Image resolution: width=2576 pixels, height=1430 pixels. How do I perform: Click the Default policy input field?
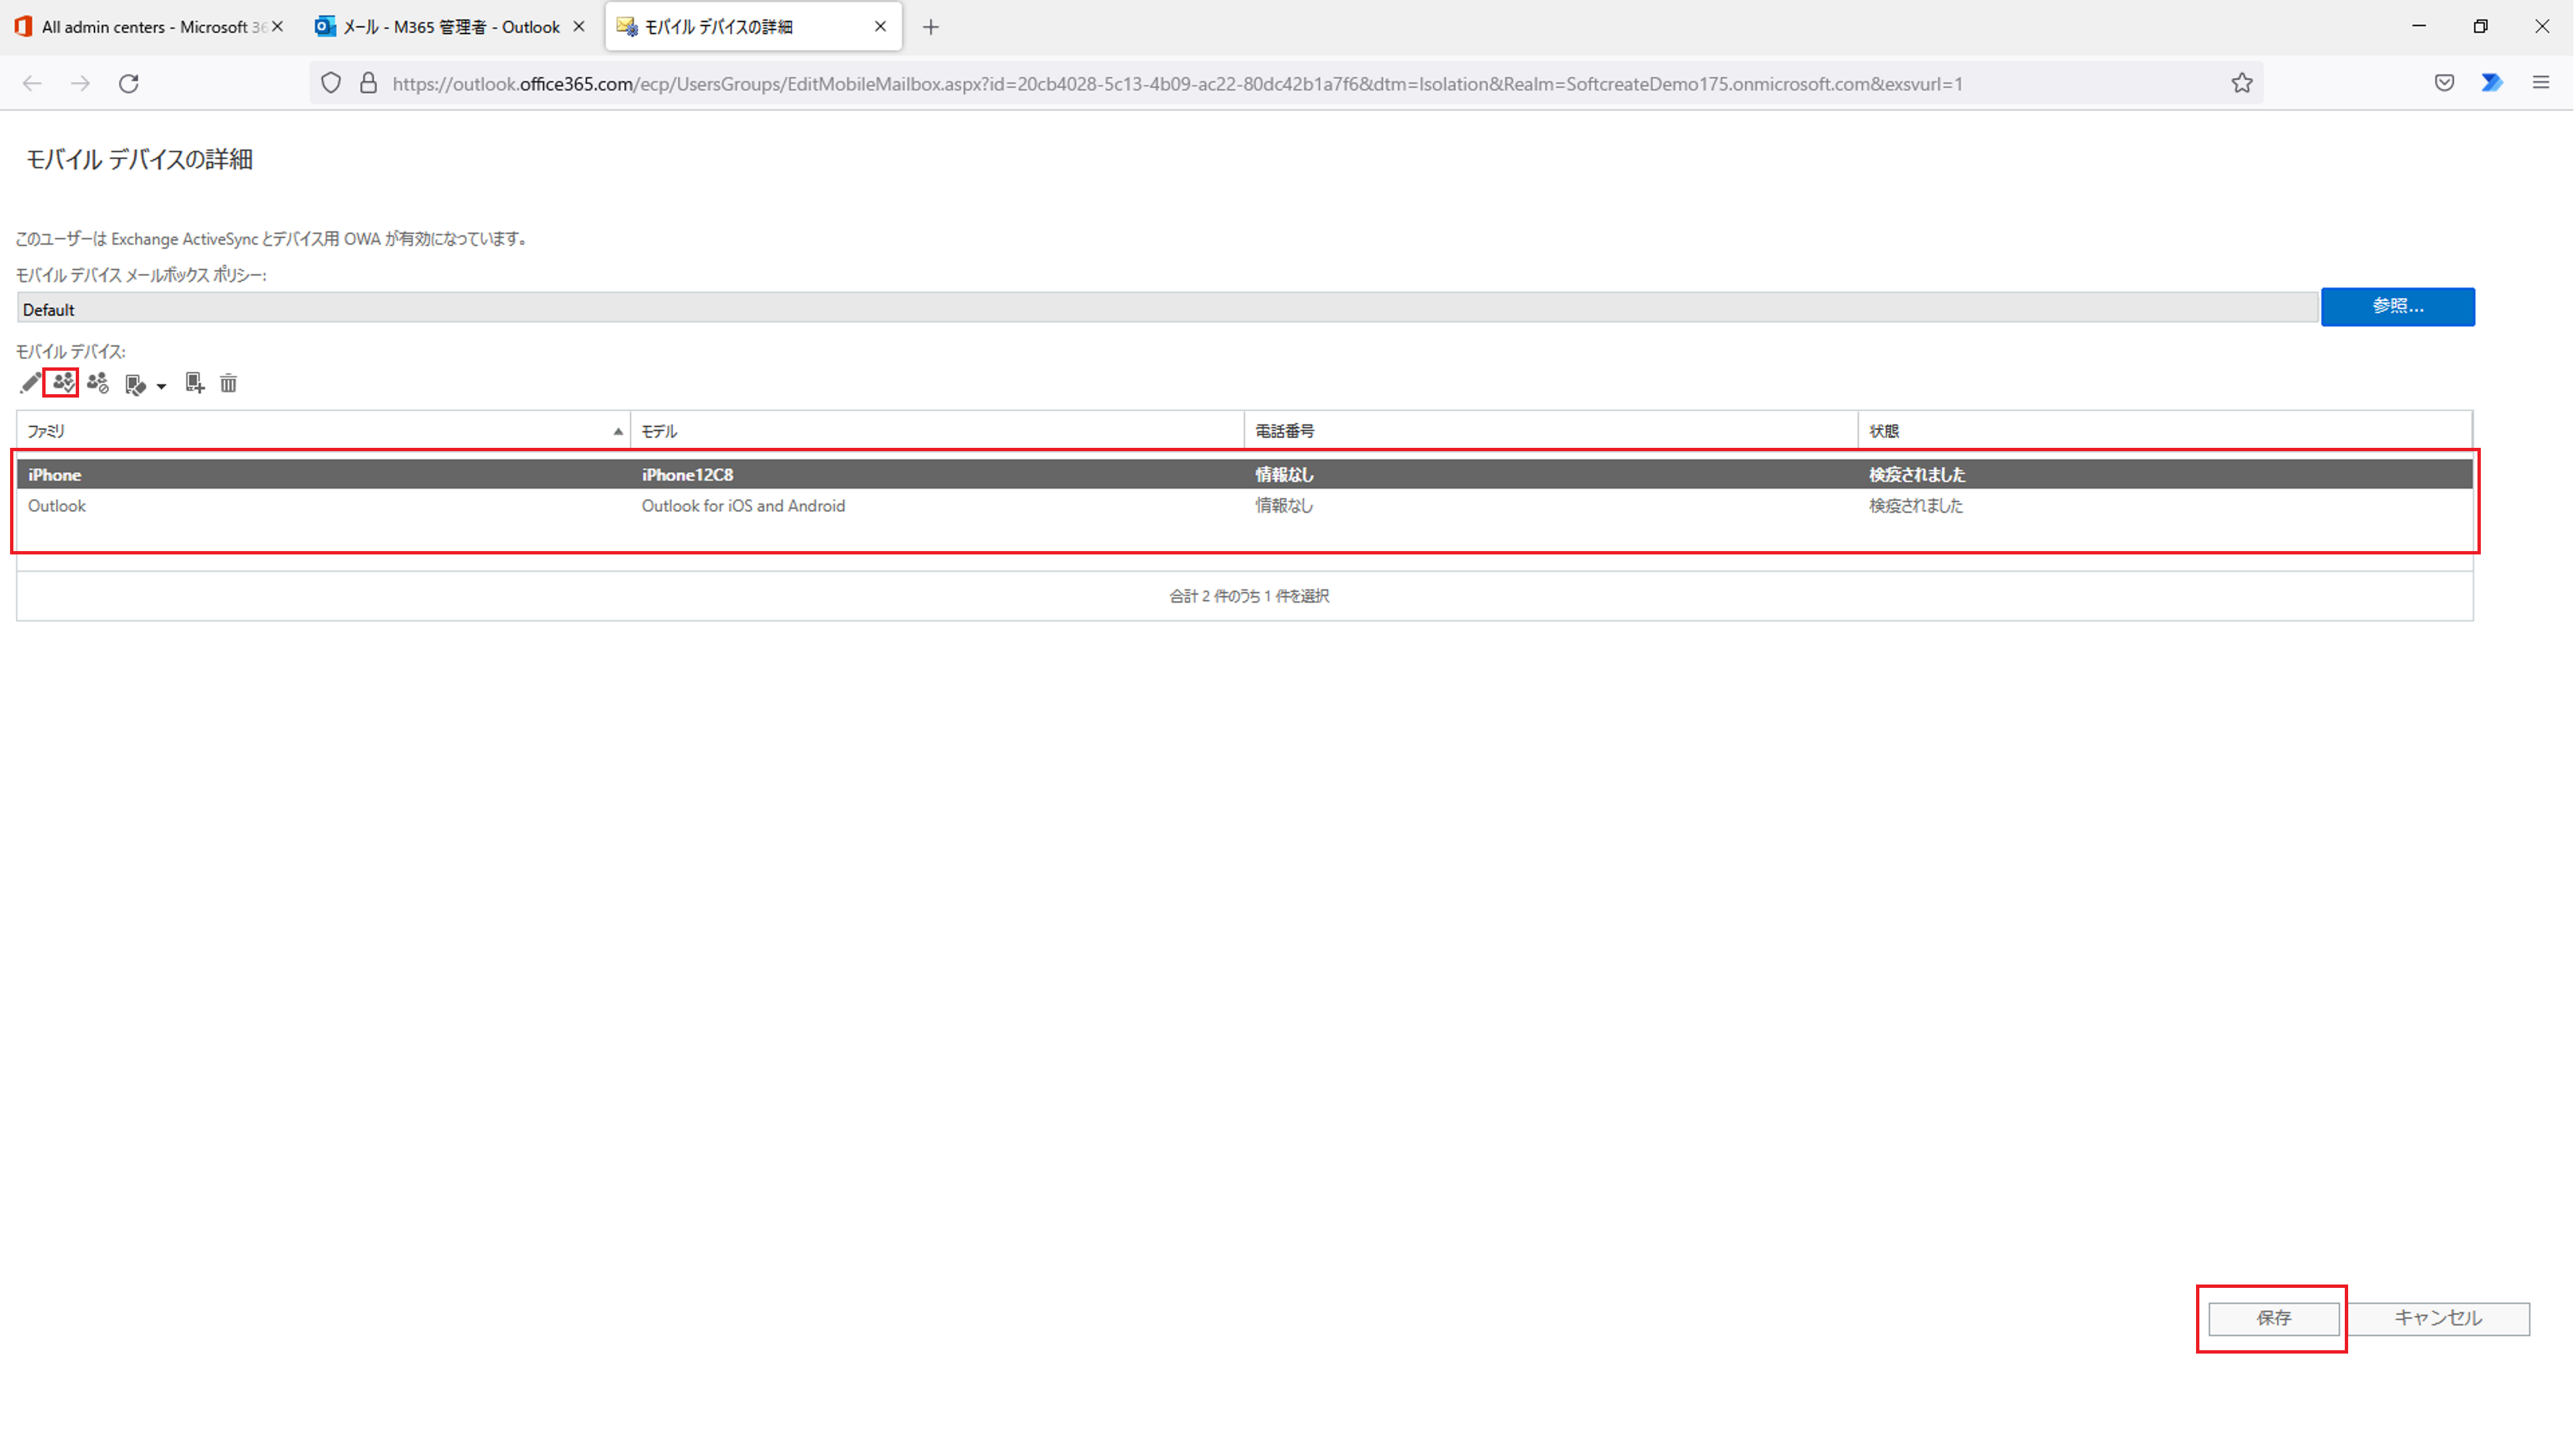click(1167, 309)
